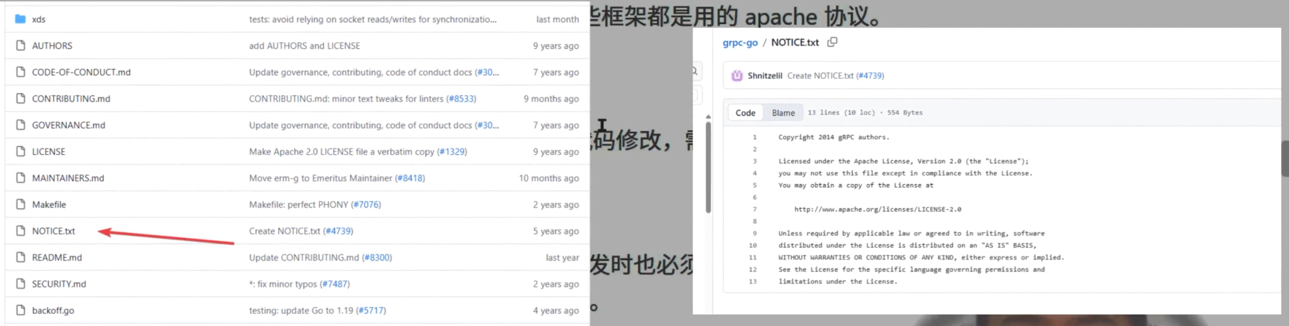Open backoff.go file
Image resolution: width=1289 pixels, height=326 pixels.
pyautogui.click(x=53, y=310)
